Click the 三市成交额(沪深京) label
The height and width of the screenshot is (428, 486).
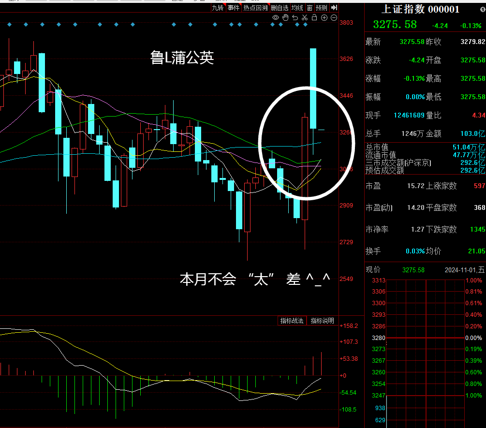398,162
